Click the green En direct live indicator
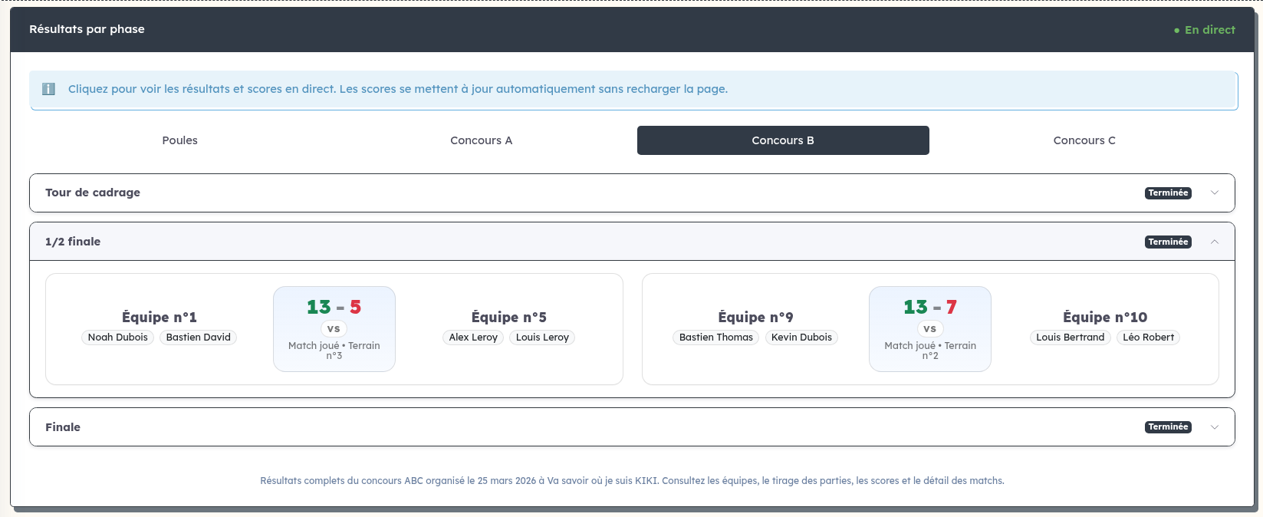 tap(1204, 30)
